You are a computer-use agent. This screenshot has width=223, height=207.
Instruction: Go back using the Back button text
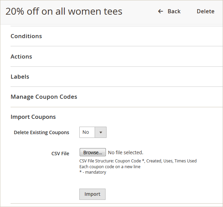pyautogui.click(x=174, y=12)
